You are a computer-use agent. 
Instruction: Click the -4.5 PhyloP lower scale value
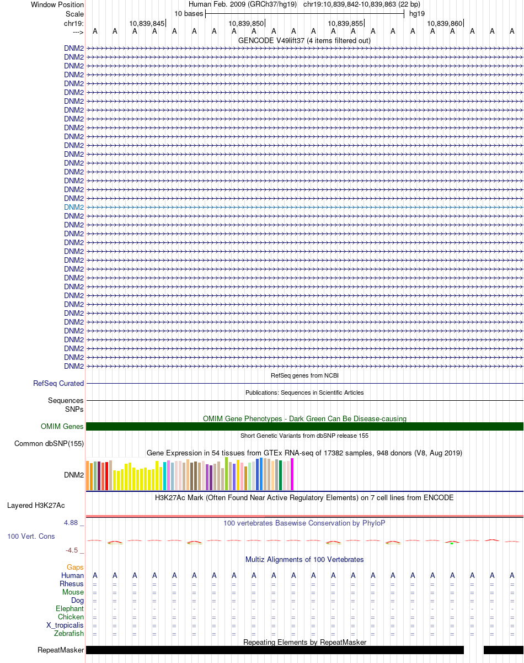(x=74, y=550)
